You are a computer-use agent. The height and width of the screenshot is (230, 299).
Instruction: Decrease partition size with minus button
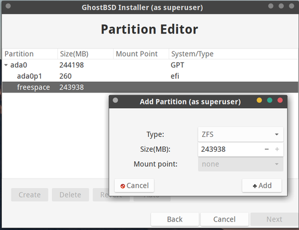[x=267, y=149]
